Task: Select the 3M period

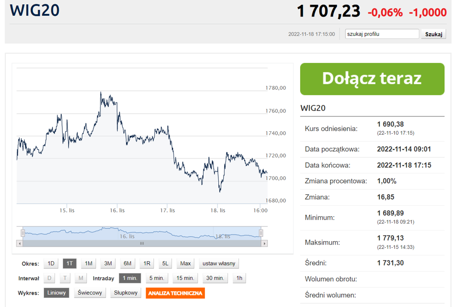Action: click(108, 264)
